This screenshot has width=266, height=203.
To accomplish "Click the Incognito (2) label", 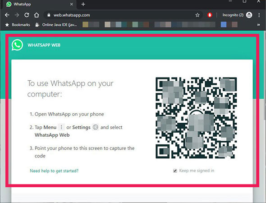I will click(233, 15).
